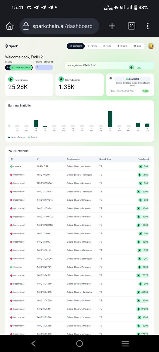Click the Pending Referral info icon
Screen dimensions: 159x352
pyautogui.click(x=52, y=62)
